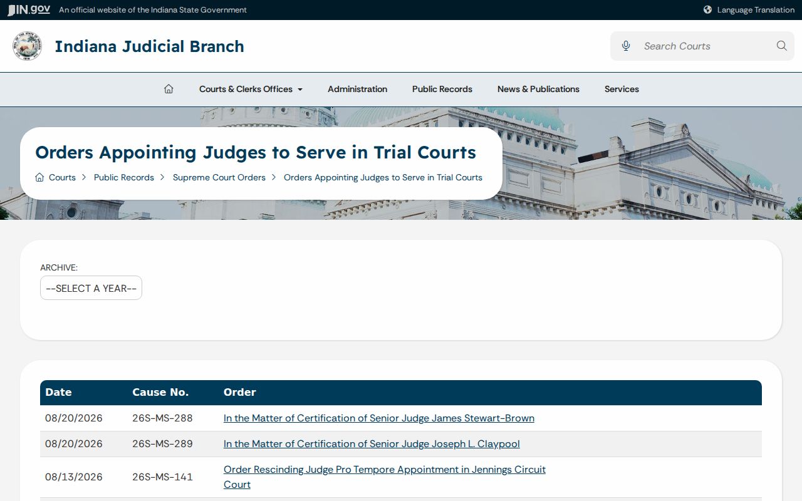Viewport: 802px width, 501px height.
Task: Click the ARCHIVE label
Action: coord(59,267)
